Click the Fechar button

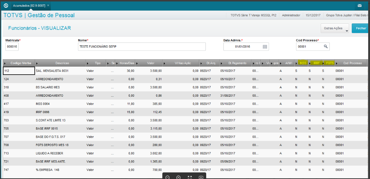tap(360, 28)
